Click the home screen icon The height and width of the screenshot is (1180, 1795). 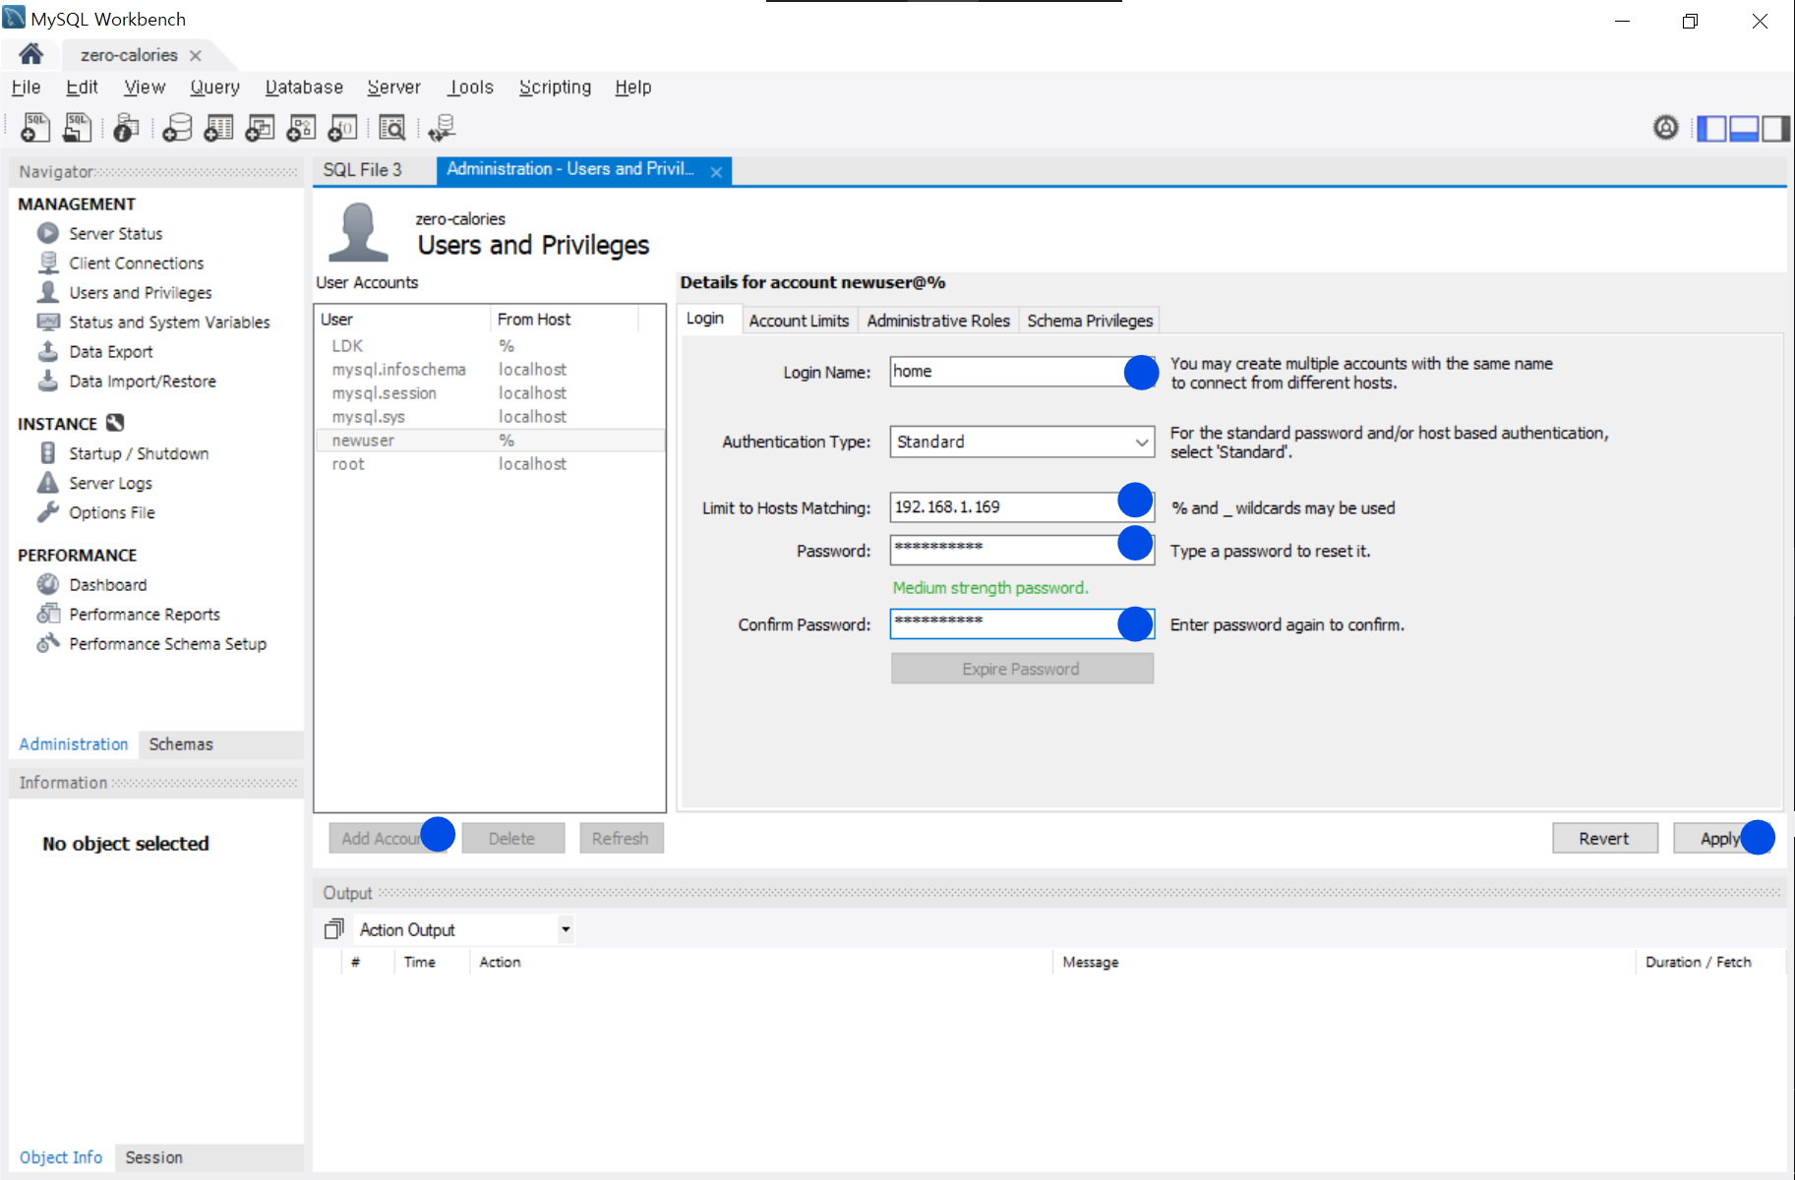coord(30,54)
